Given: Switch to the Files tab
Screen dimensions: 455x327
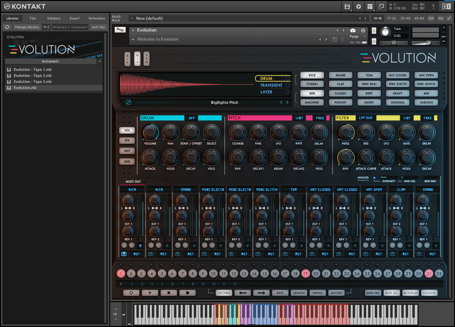Looking at the screenshot, I should point(33,18).
